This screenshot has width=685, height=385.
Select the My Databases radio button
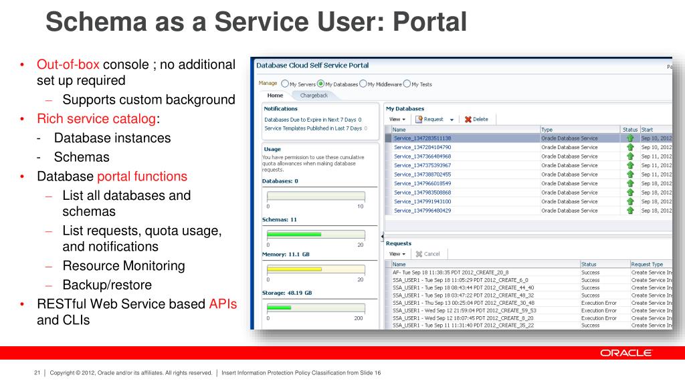320,84
